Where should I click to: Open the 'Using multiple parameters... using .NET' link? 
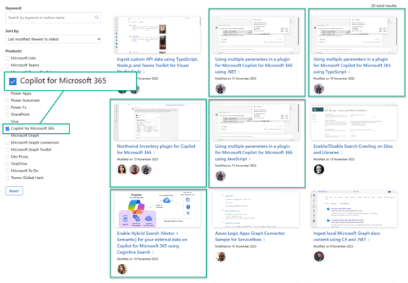pos(254,66)
